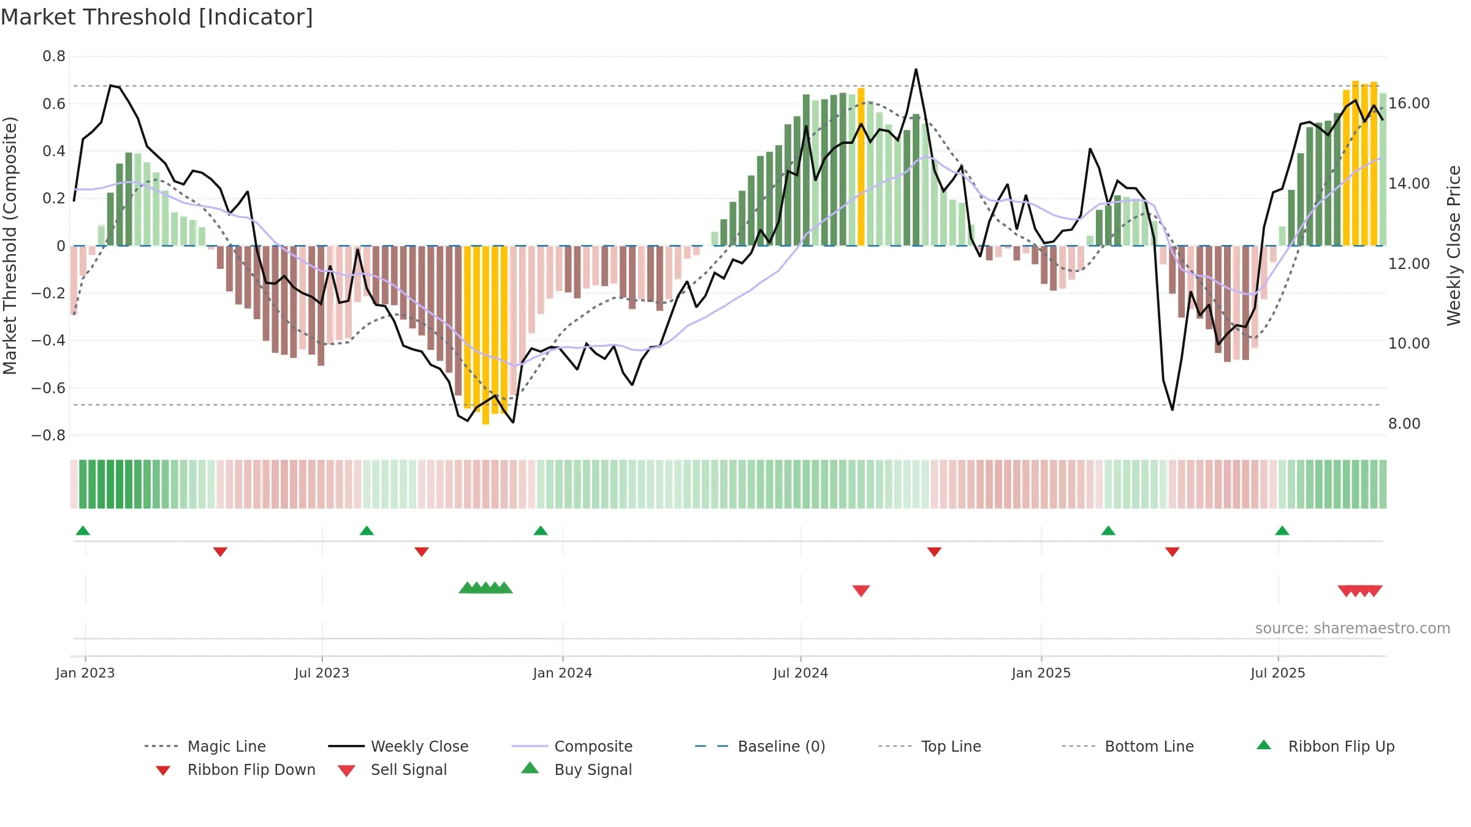Toggle the Bottom Line legend entry
Screen dimensions: 1471x827
(x=1128, y=746)
